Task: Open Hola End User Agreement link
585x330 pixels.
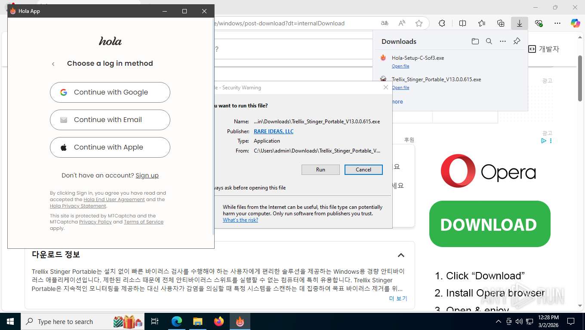Action: (114, 199)
